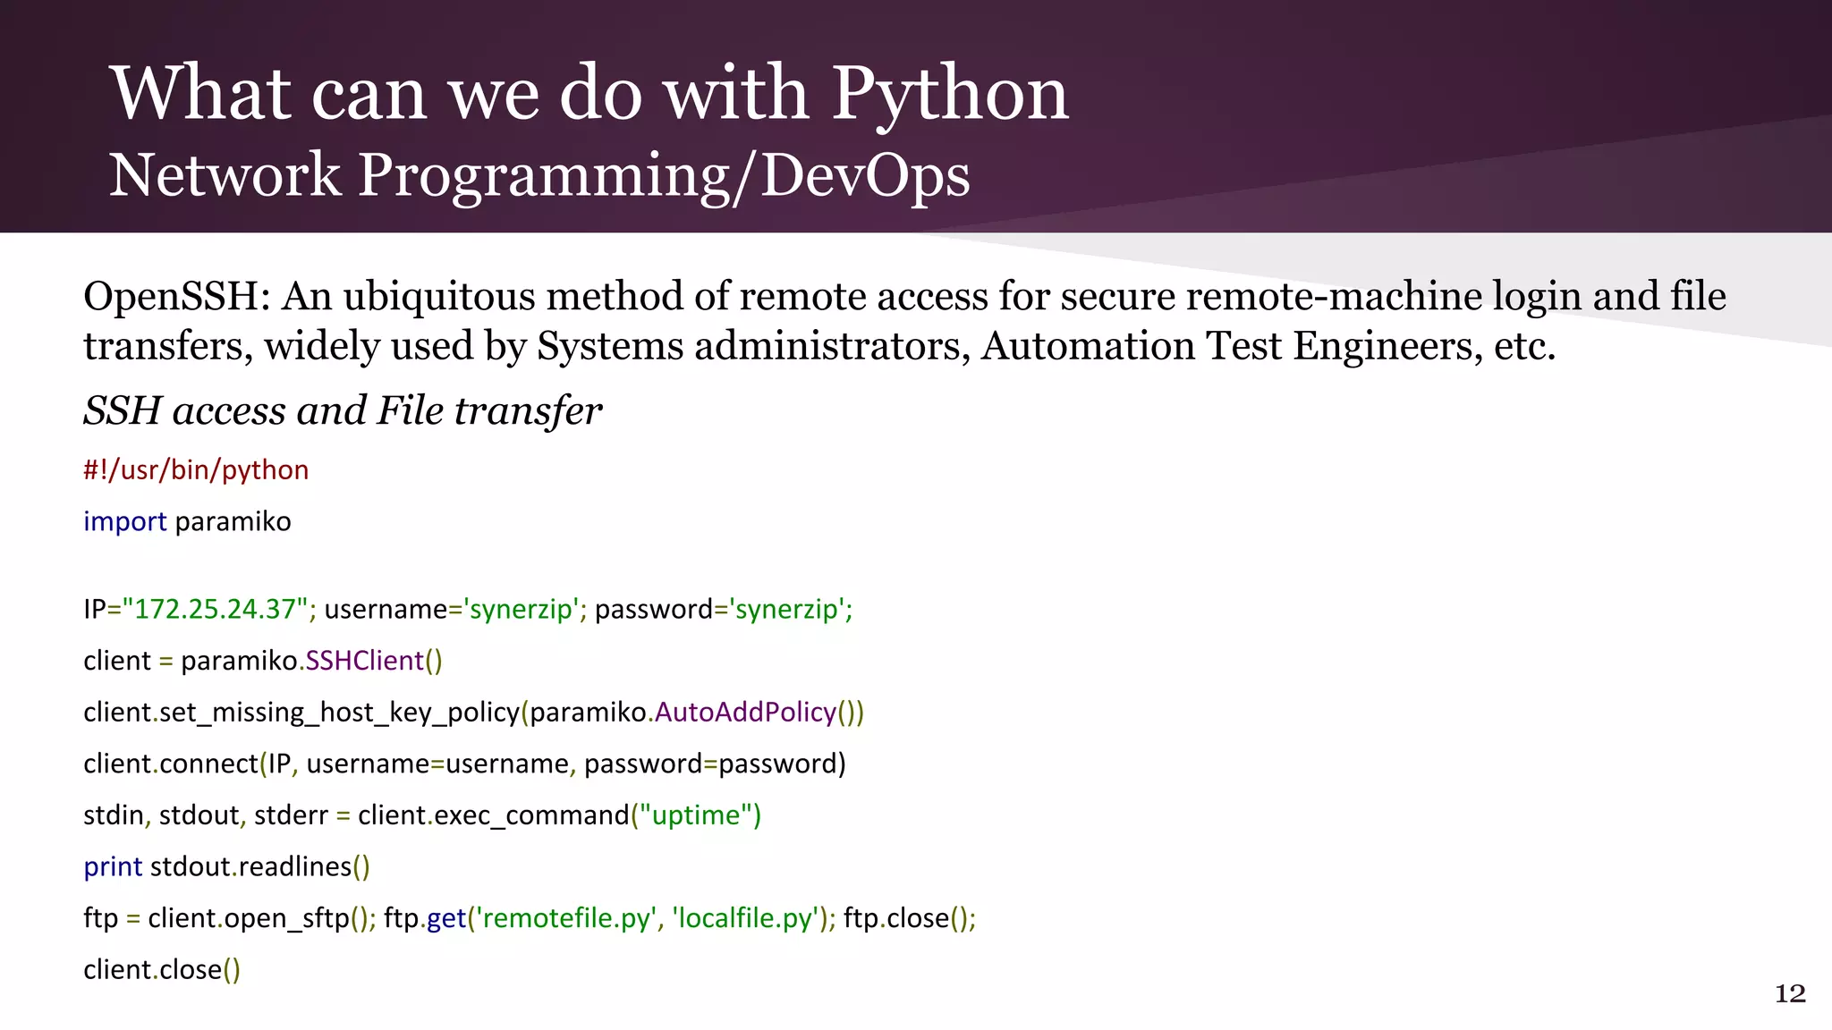Click the subtitle 'Network Programming/DevOps'

point(539,176)
